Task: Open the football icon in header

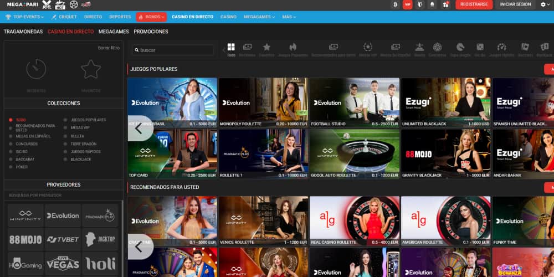Action: point(74,4)
